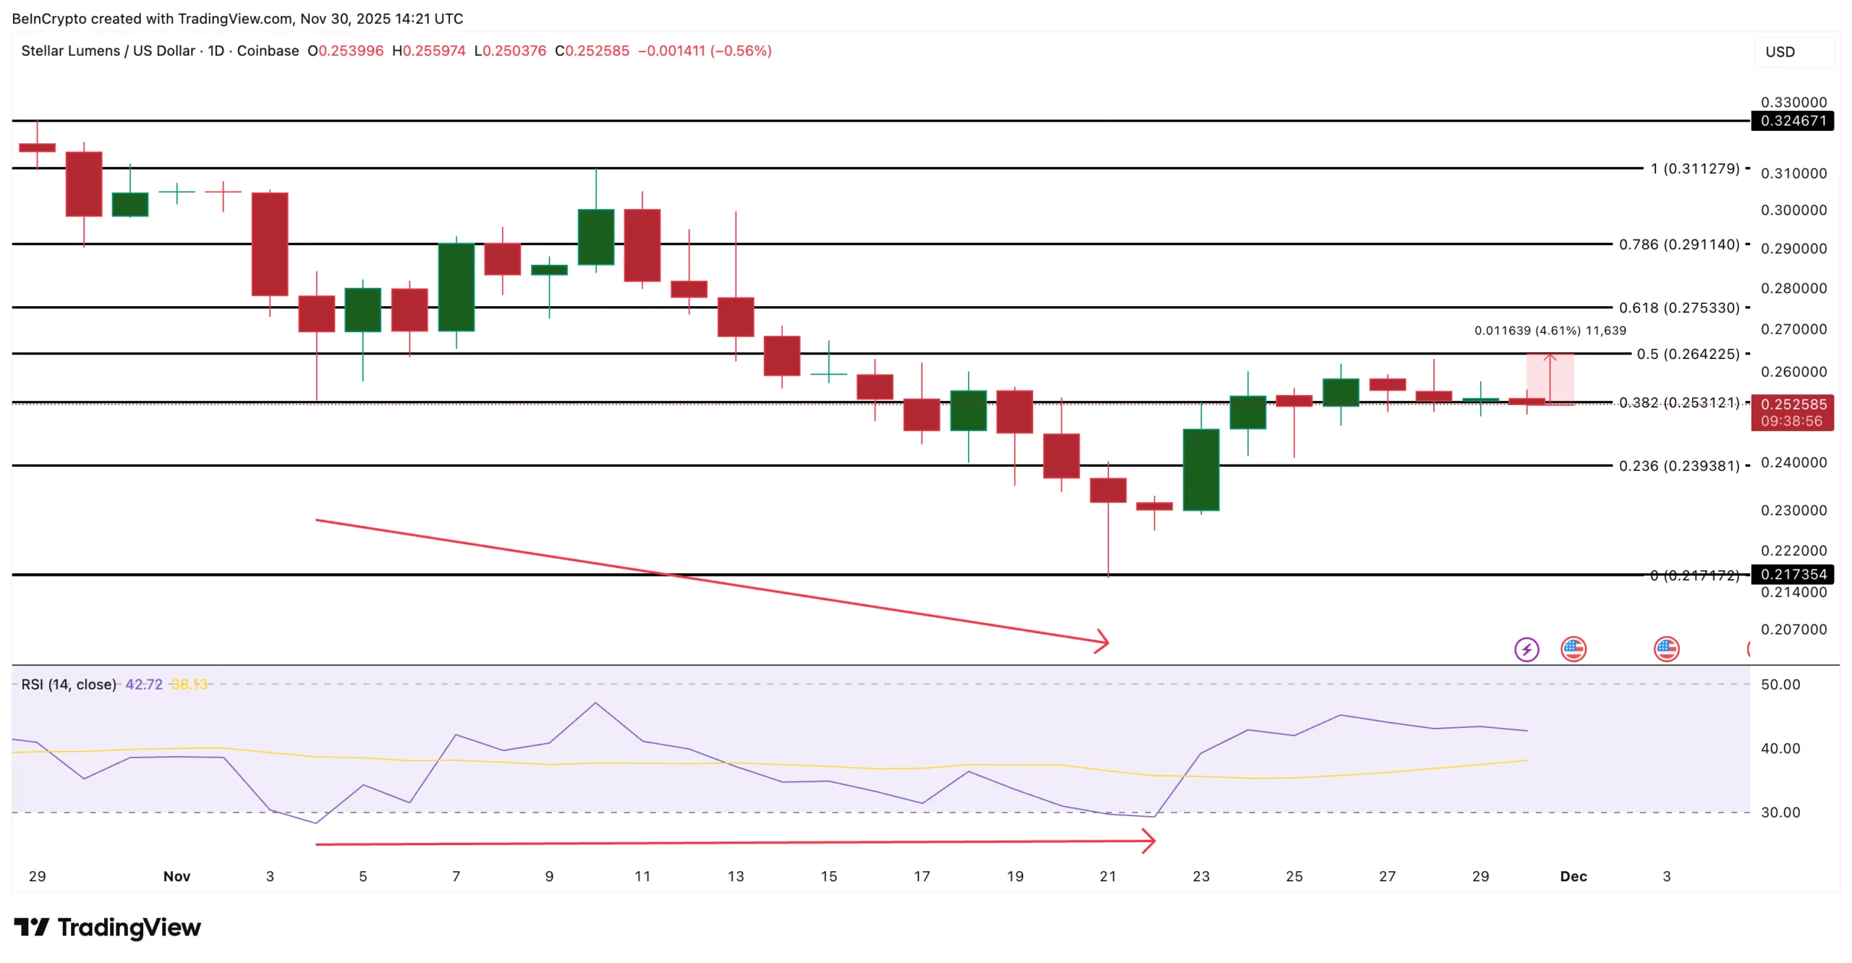Select the USD button in top right corner
1852x963 pixels.
click(x=1780, y=51)
